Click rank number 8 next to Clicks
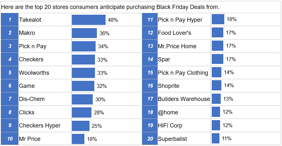 coord(10,112)
